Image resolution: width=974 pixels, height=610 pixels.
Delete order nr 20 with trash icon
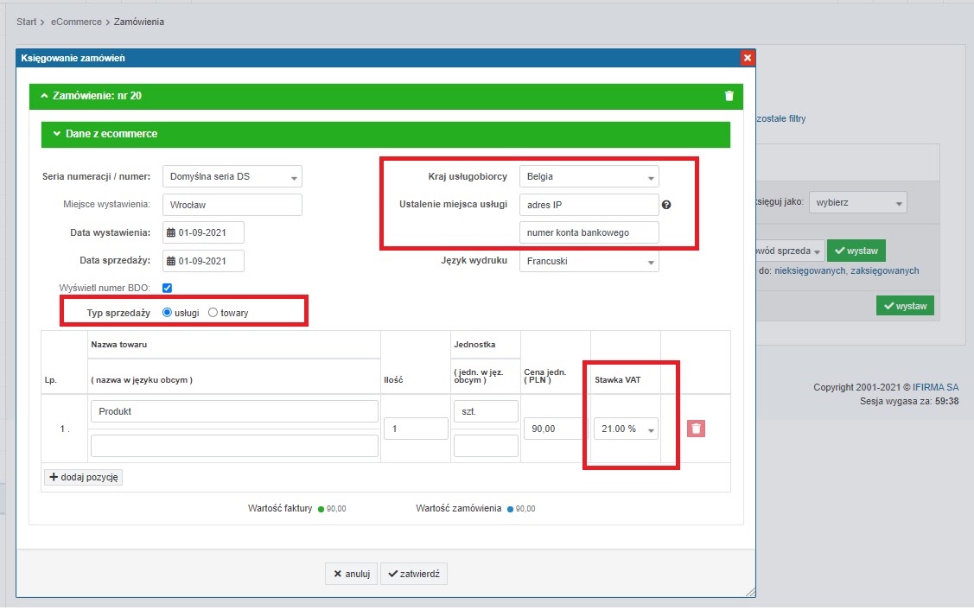click(729, 96)
